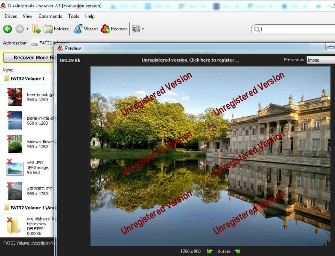Click the Recover toolbar button
Screen dimensions: 335x256
[114, 29]
